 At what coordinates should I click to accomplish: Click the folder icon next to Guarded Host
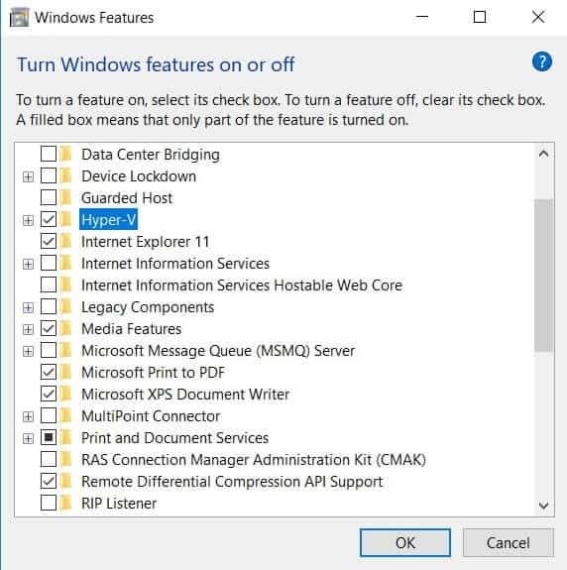66,197
